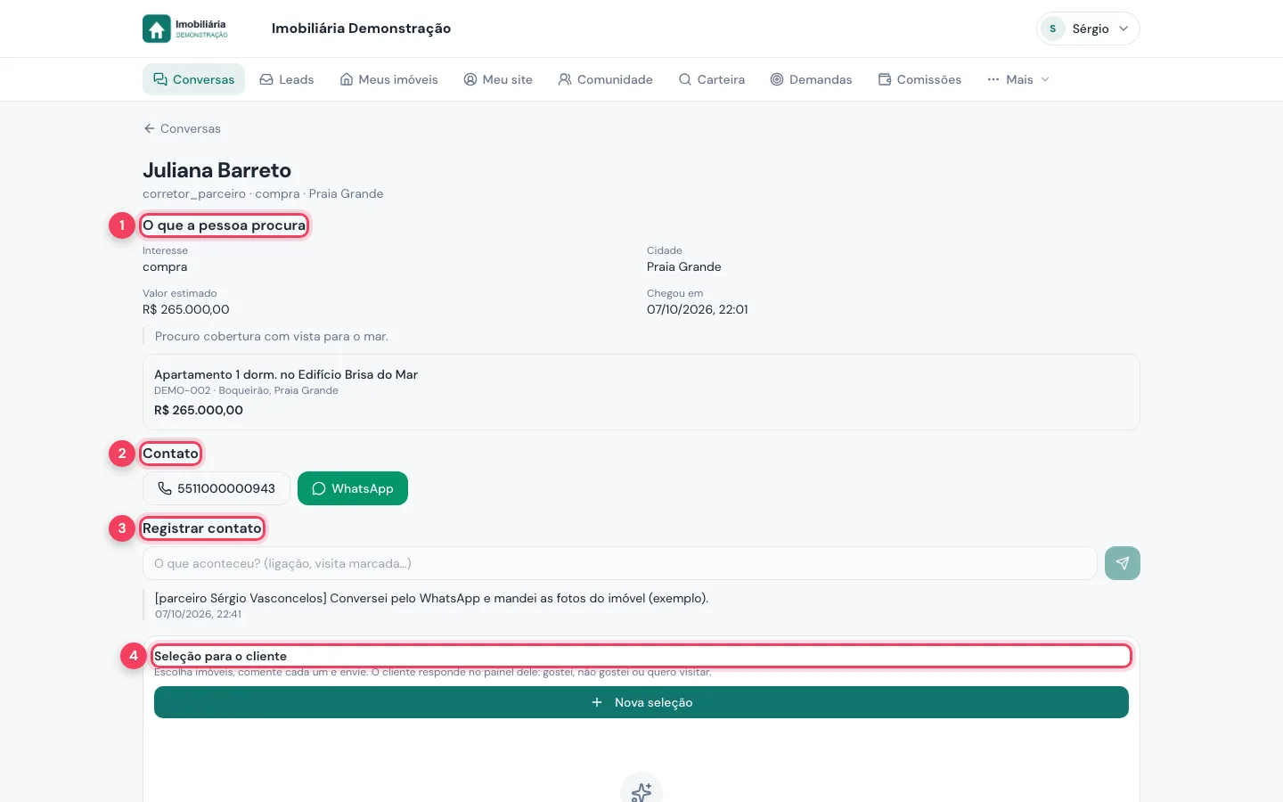Screen dimensions: 1283x802
Task: Click the back arrow beside Conversas
Action: (150, 128)
